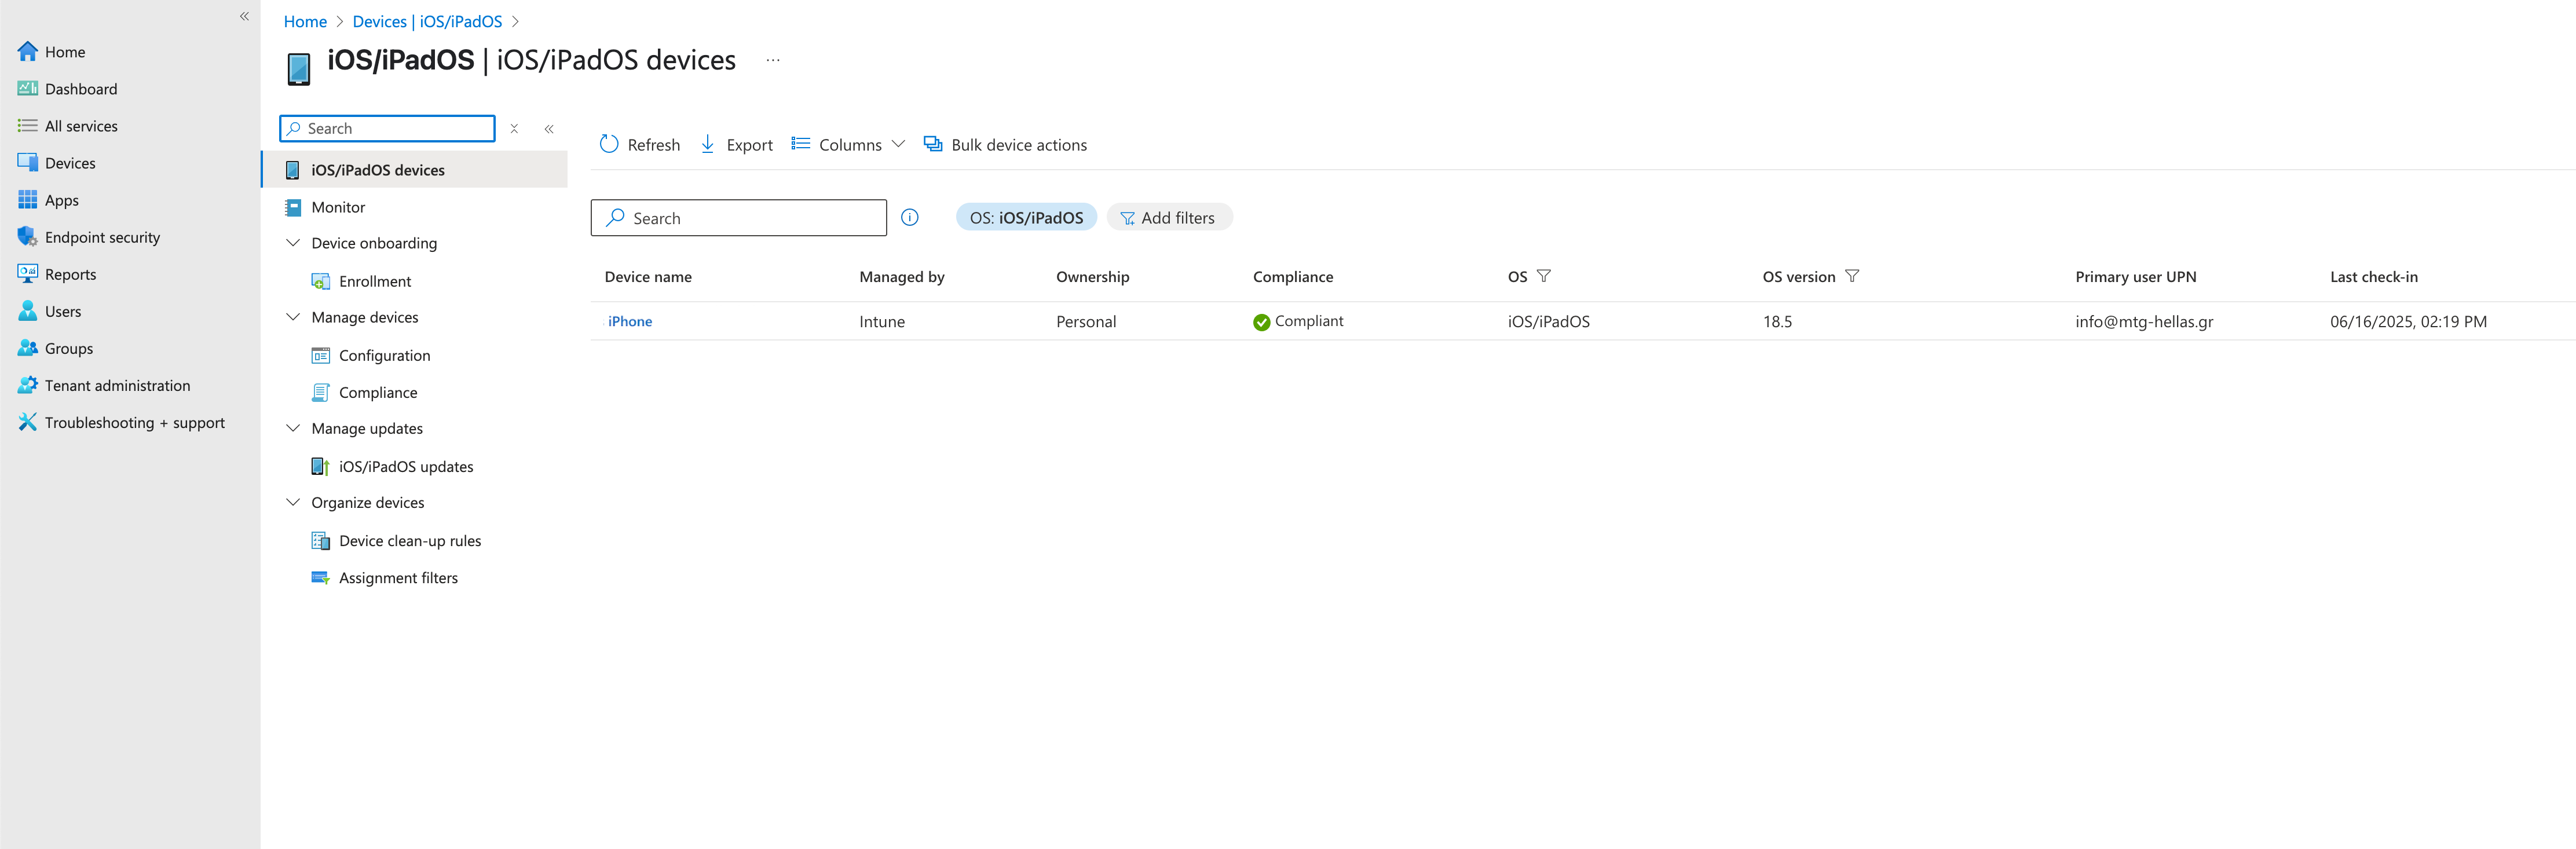The image size is (2576, 849).
Task: Click the Refresh icon in toolbar
Action: pos(609,144)
